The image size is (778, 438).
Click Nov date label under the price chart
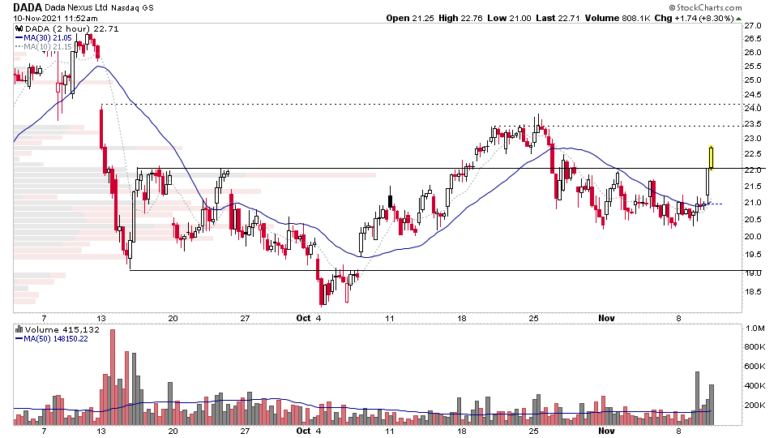[x=606, y=318]
